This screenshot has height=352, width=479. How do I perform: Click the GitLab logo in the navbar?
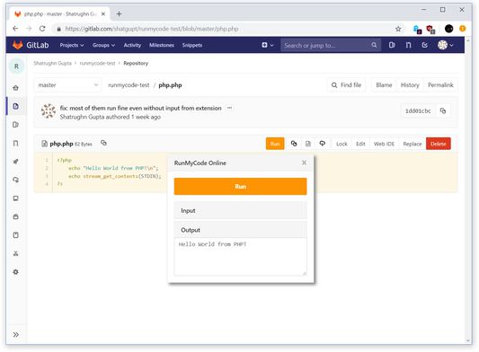(x=31, y=45)
